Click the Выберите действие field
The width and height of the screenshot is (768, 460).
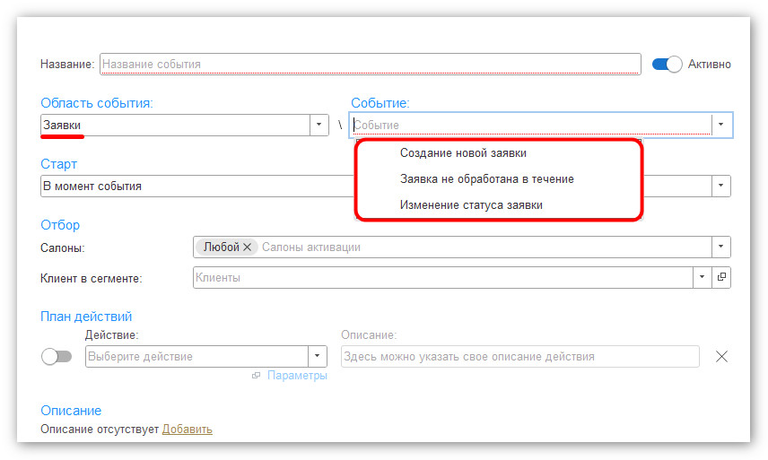click(196, 357)
